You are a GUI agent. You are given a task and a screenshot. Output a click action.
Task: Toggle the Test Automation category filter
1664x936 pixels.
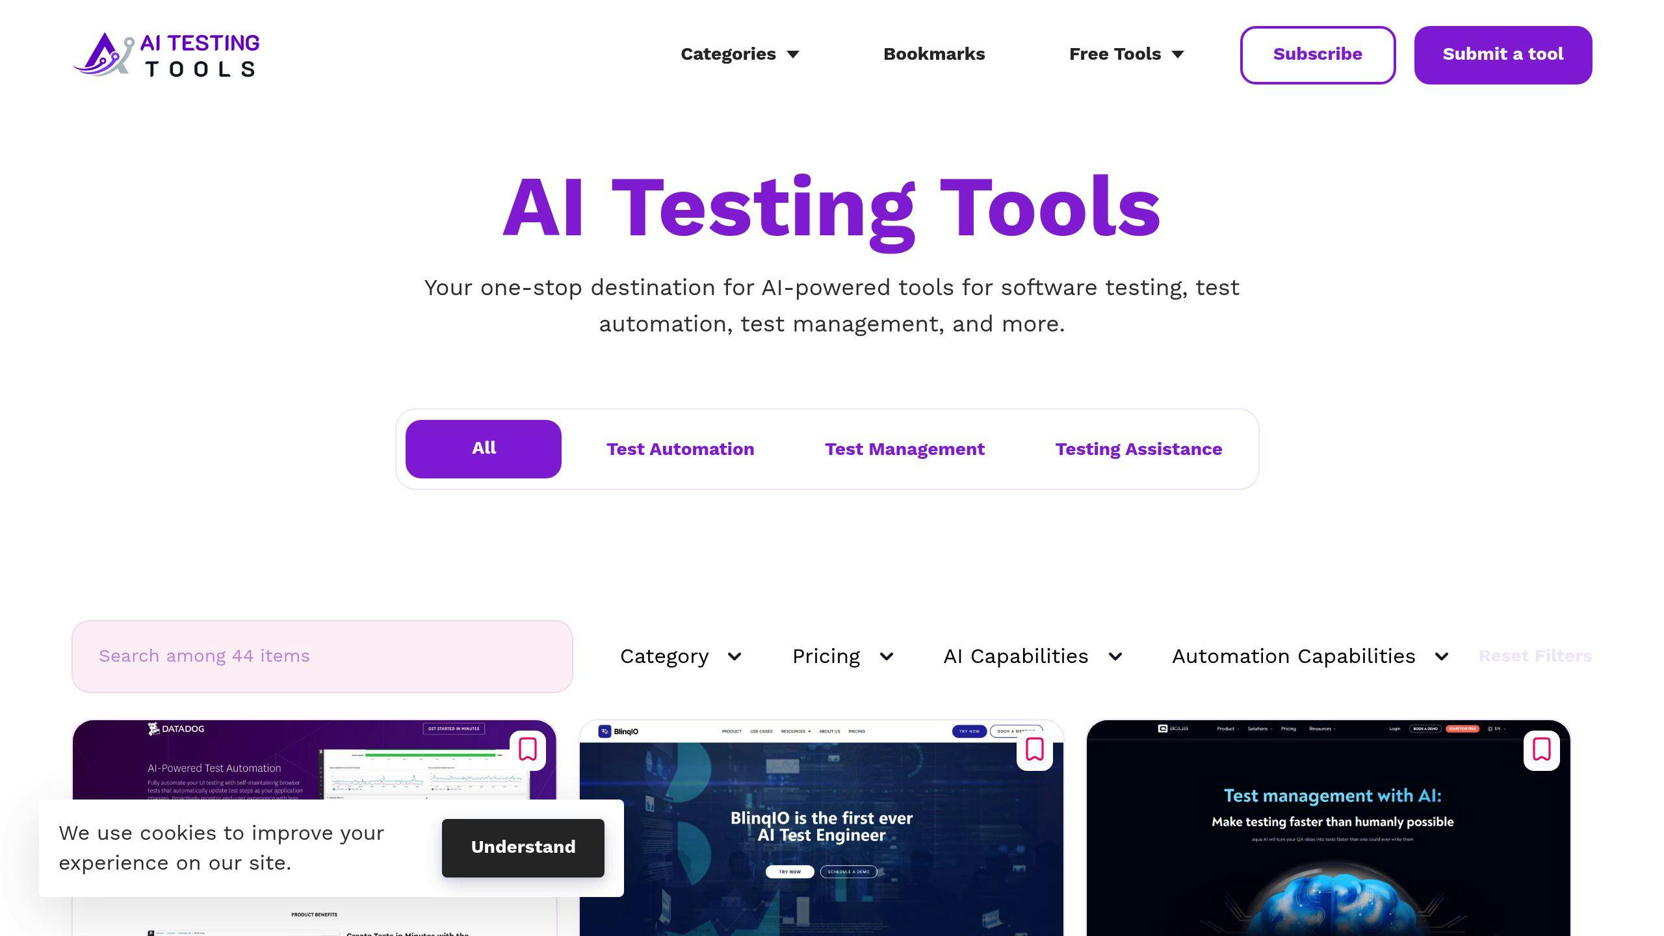click(680, 448)
